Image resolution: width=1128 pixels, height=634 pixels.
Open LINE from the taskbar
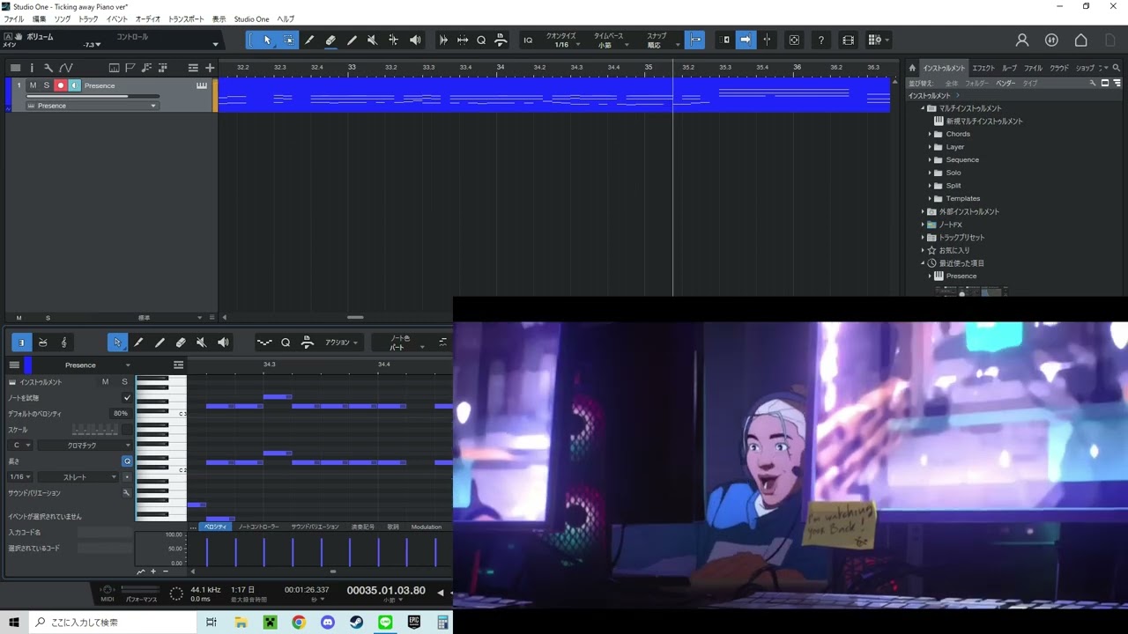pyautogui.click(x=385, y=622)
